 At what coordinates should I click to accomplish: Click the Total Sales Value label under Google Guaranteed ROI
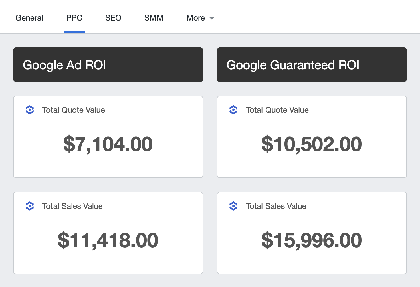pyautogui.click(x=276, y=206)
